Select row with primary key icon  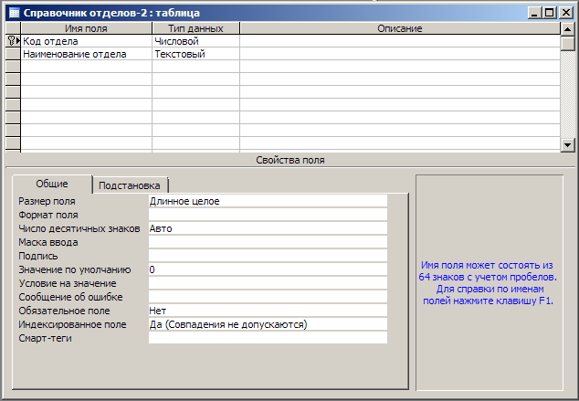14,40
